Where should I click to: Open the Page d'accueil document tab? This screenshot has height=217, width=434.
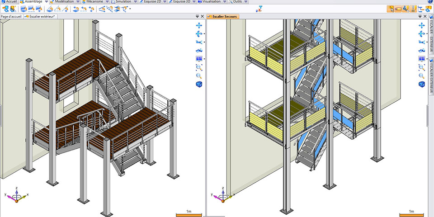tap(12, 17)
